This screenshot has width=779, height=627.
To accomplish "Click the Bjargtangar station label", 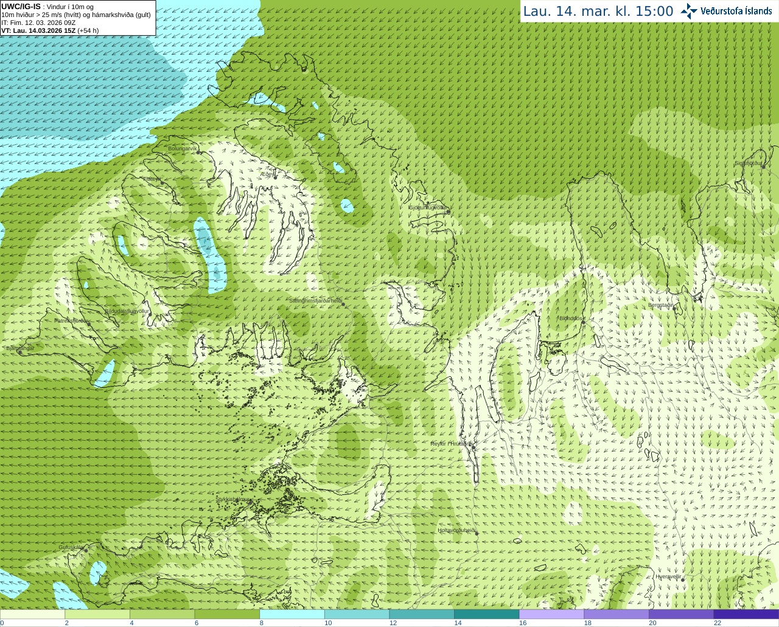I will 20,348.
